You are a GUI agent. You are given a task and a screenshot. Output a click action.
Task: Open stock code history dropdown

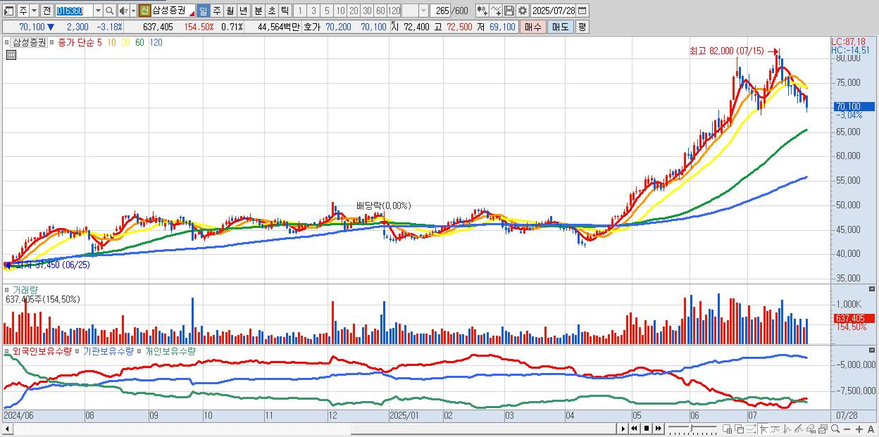pos(98,11)
